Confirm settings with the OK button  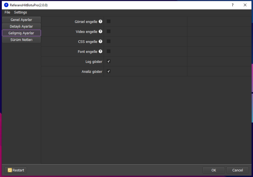[214, 170]
